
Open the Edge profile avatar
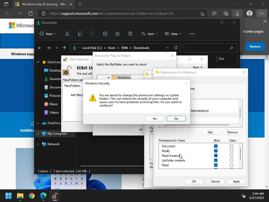pos(250,13)
